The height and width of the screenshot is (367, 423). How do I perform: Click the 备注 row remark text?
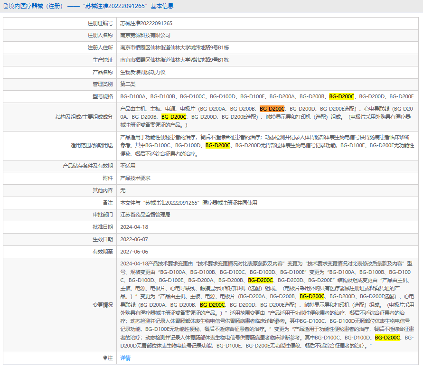pyautogui.click(x=188, y=203)
